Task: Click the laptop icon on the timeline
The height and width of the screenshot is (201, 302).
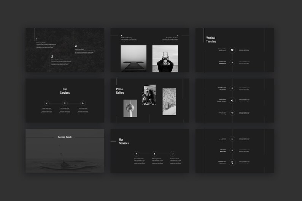Action: (x=232, y=139)
